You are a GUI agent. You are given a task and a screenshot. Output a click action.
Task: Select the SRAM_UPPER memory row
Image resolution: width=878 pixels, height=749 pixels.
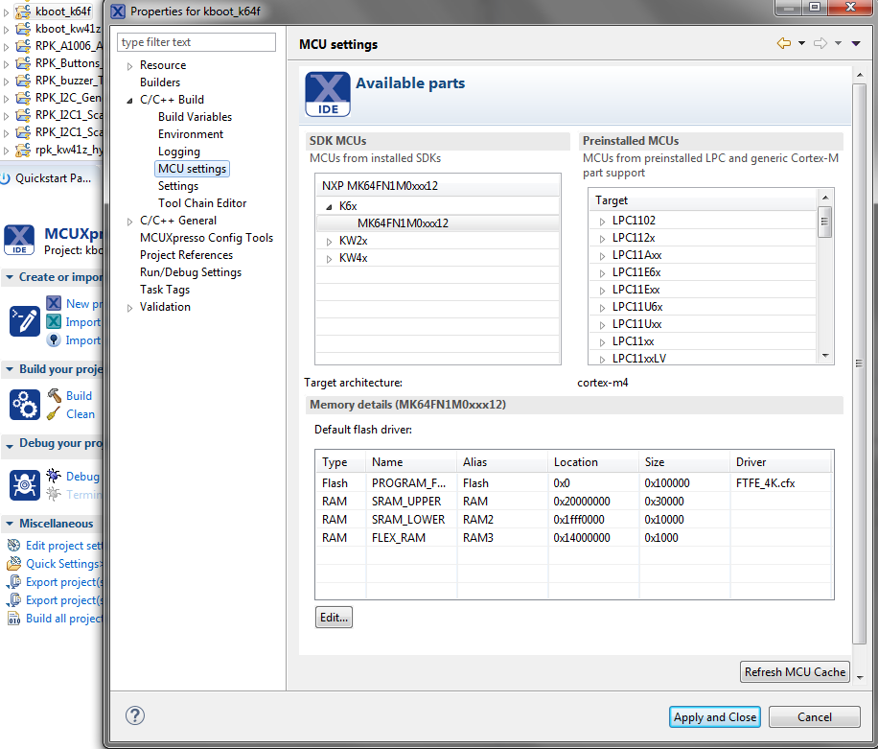(x=574, y=501)
